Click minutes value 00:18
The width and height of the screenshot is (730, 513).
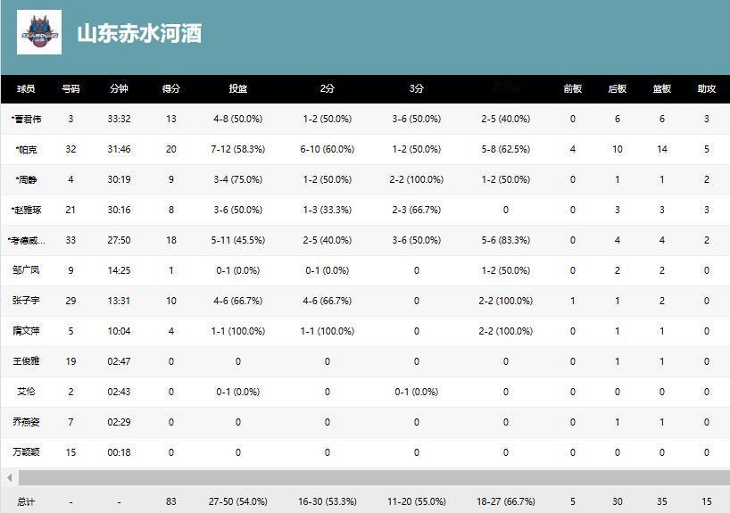[x=120, y=452]
